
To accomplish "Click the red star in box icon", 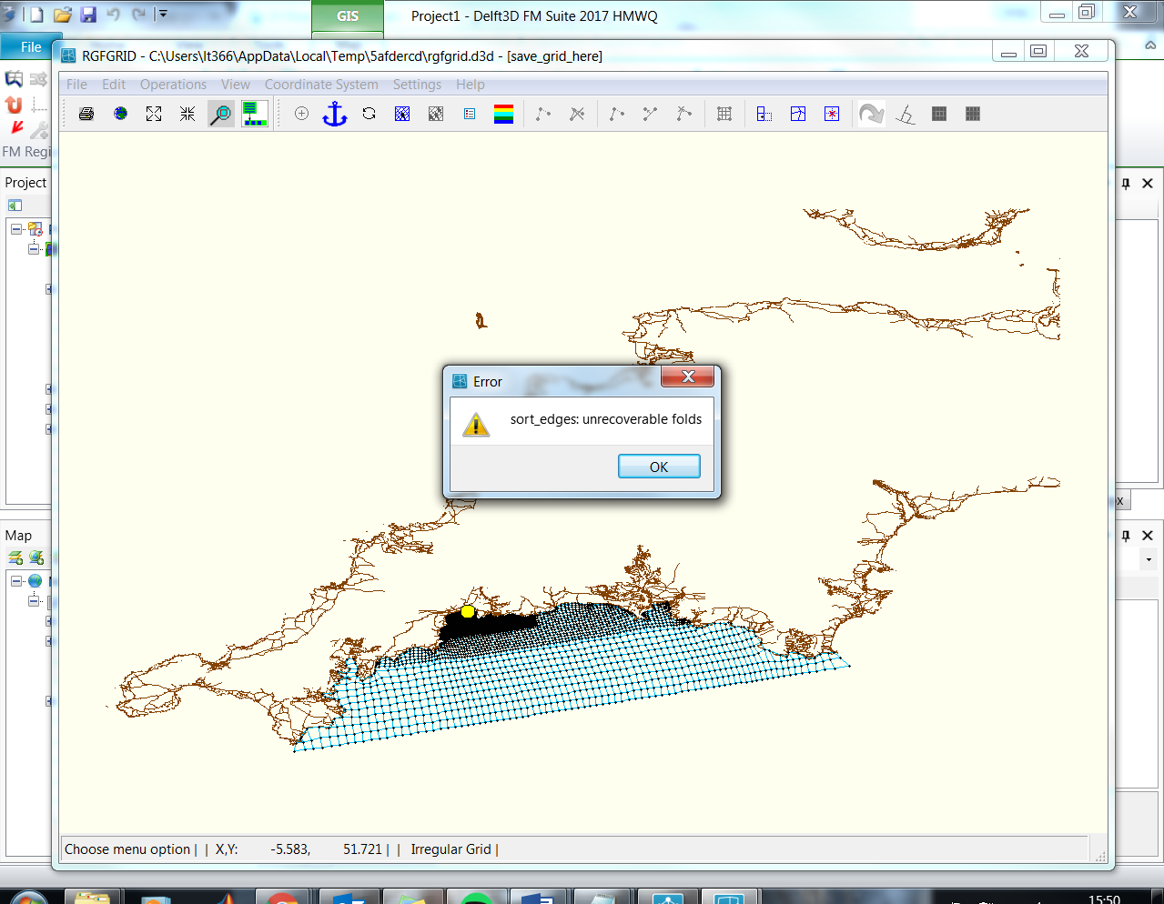I will (x=832, y=114).
